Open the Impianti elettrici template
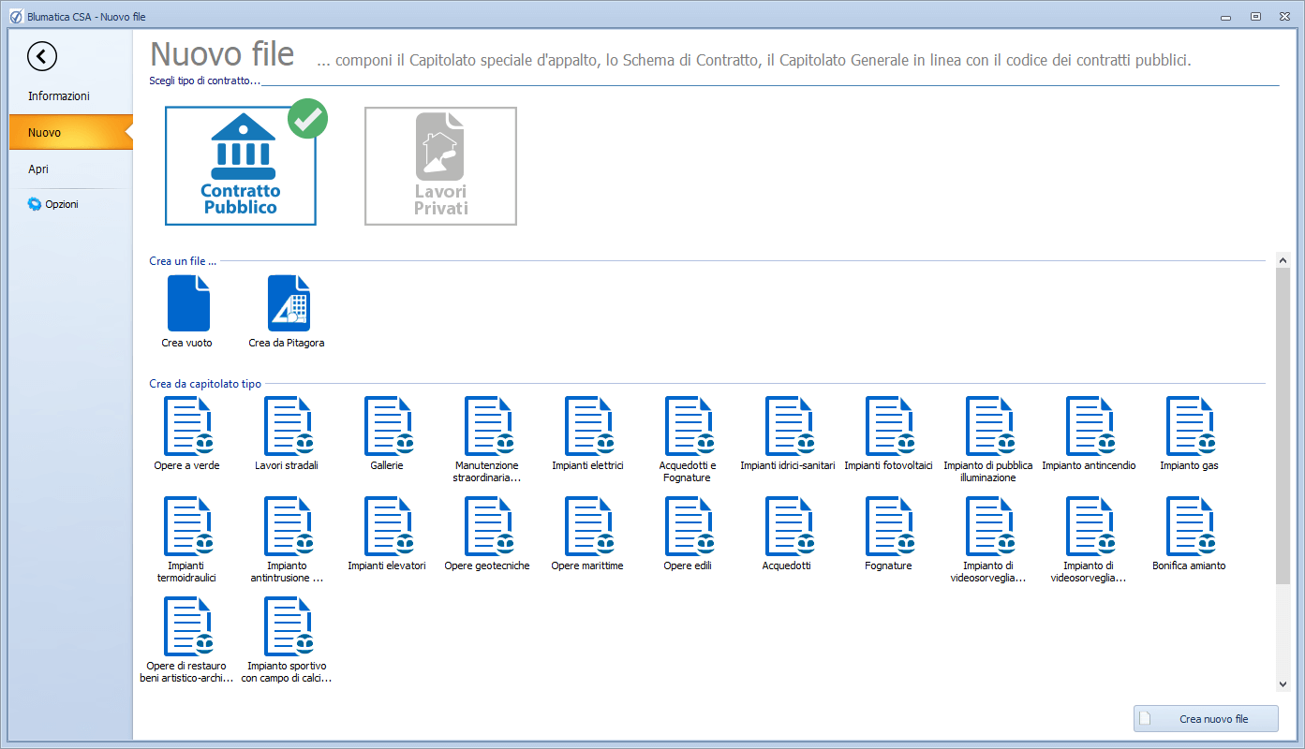The image size is (1305, 749). [587, 427]
